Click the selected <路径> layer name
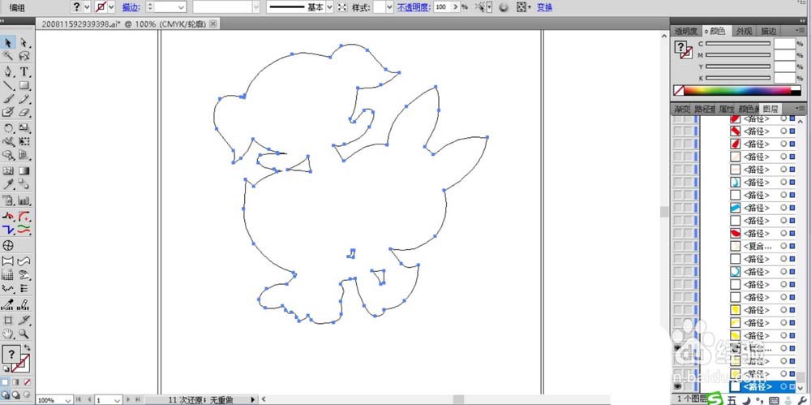This screenshot has height=405, width=811. [x=757, y=386]
